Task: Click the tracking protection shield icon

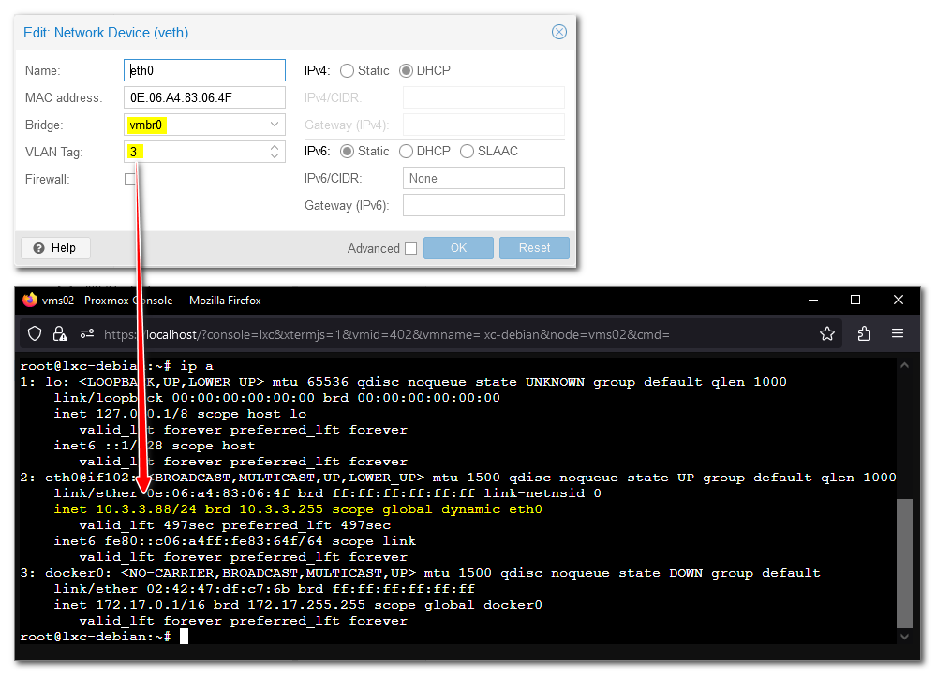Action: [x=35, y=333]
